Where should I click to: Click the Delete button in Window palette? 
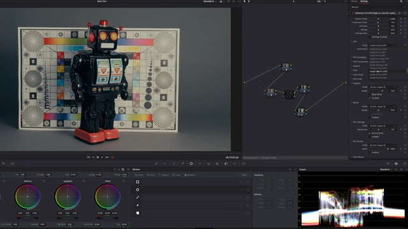point(244,175)
